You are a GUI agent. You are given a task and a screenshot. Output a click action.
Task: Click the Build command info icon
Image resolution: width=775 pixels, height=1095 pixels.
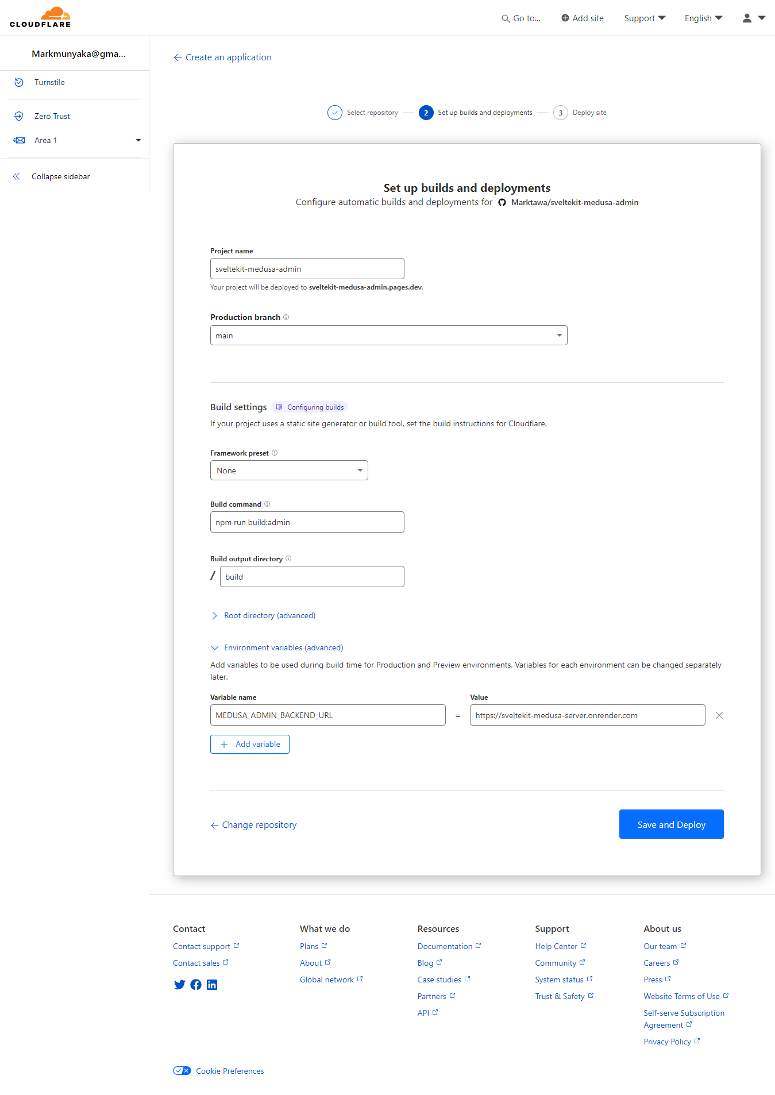coord(267,504)
